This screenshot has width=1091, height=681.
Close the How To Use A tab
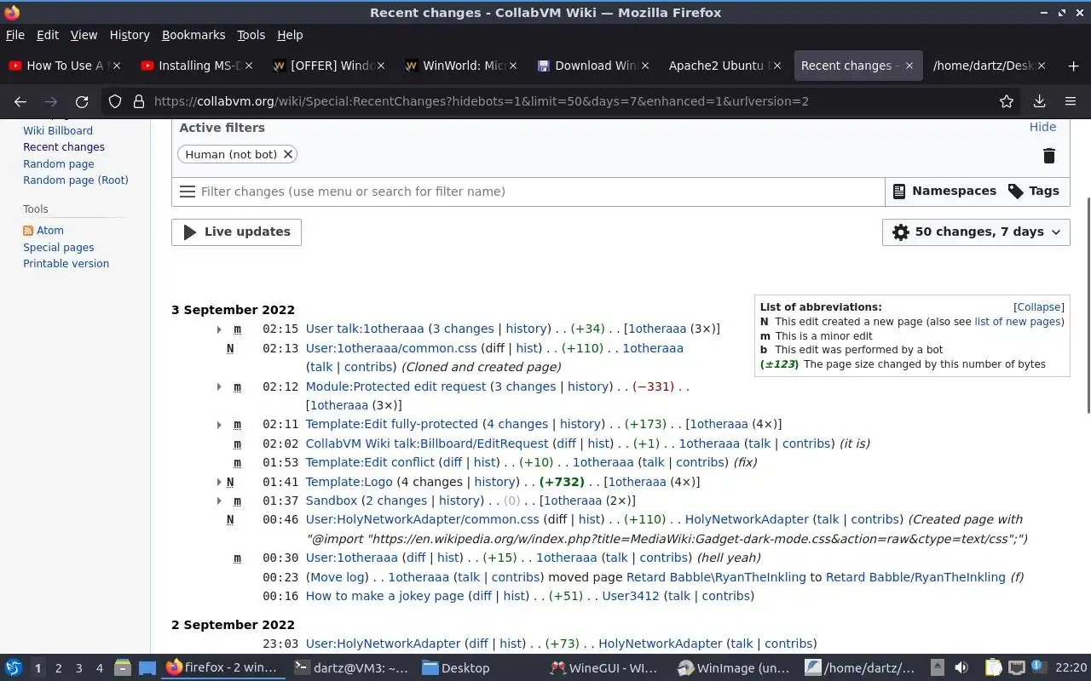click(x=117, y=66)
